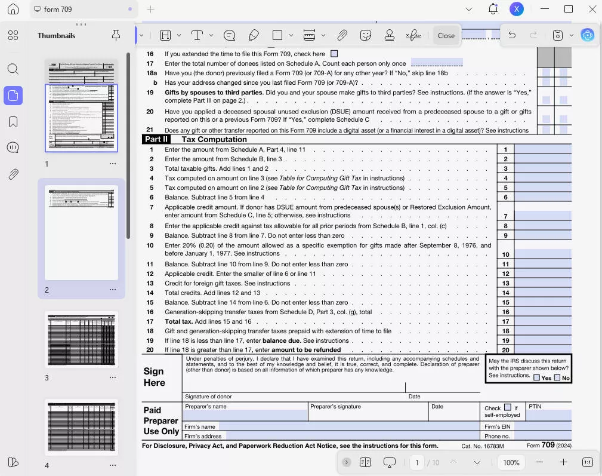Add a sticky note comment
This screenshot has height=476, width=602.
pos(229,35)
